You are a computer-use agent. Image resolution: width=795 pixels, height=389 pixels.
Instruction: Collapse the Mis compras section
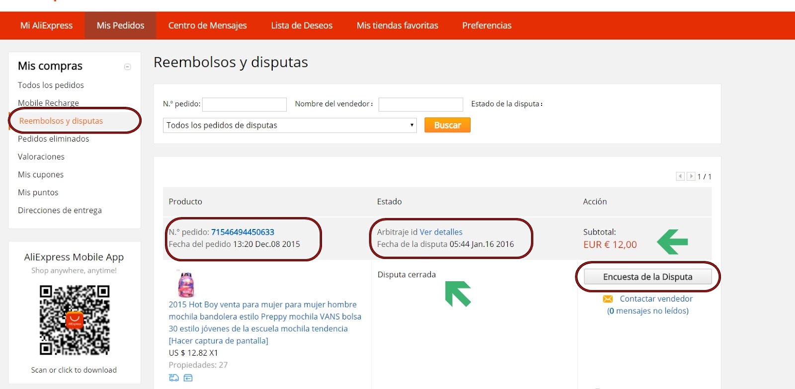tap(128, 67)
